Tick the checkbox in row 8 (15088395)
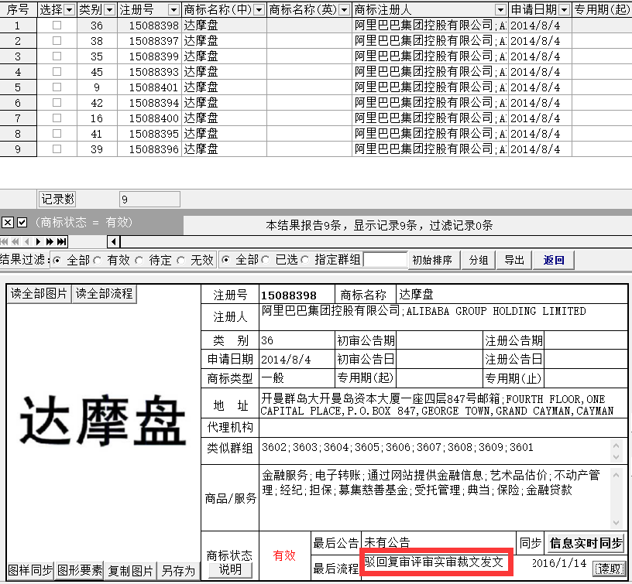The width and height of the screenshot is (632, 584). (x=57, y=134)
